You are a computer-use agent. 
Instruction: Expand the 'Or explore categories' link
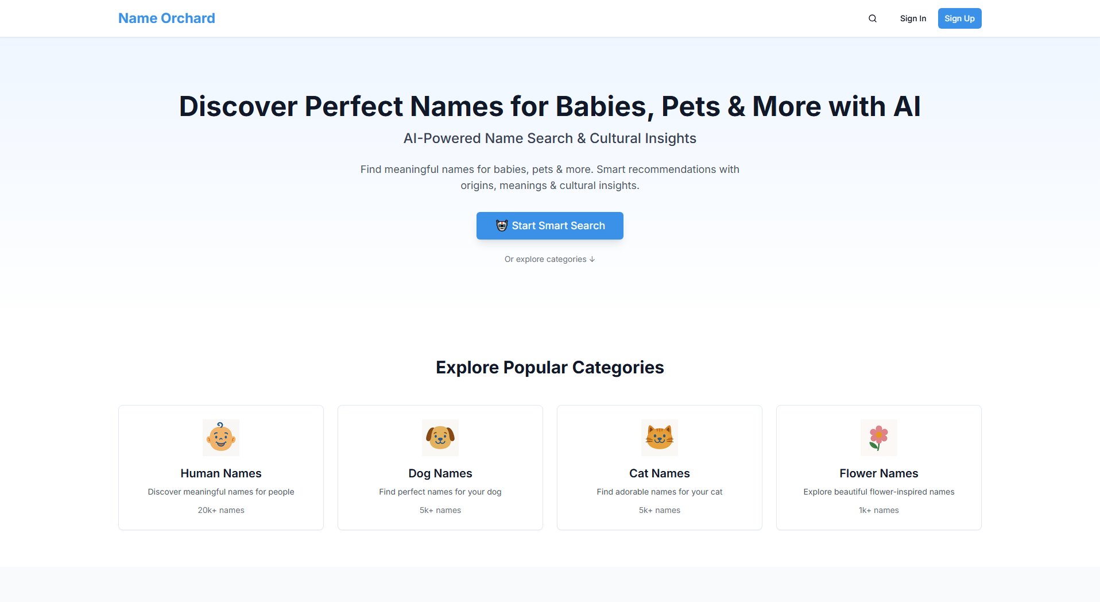pos(549,259)
